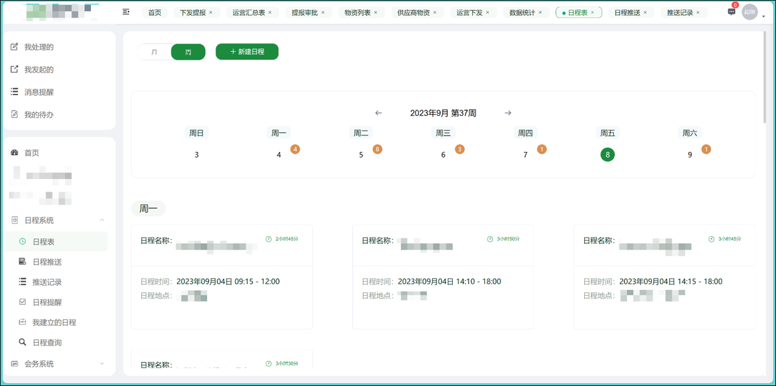Open 消息提醒 with the list icon
776x386 pixels.
click(13, 91)
